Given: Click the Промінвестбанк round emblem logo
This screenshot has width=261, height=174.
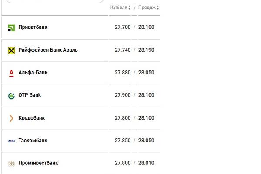Looking at the screenshot, I should [x=11, y=164].
